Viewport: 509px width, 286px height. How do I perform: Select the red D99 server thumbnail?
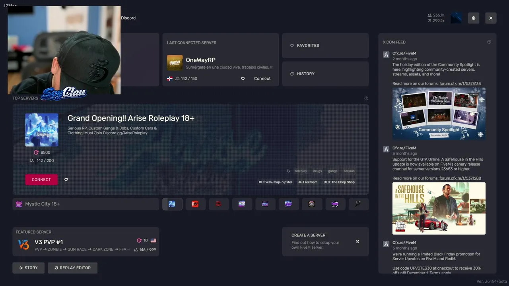click(195, 204)
